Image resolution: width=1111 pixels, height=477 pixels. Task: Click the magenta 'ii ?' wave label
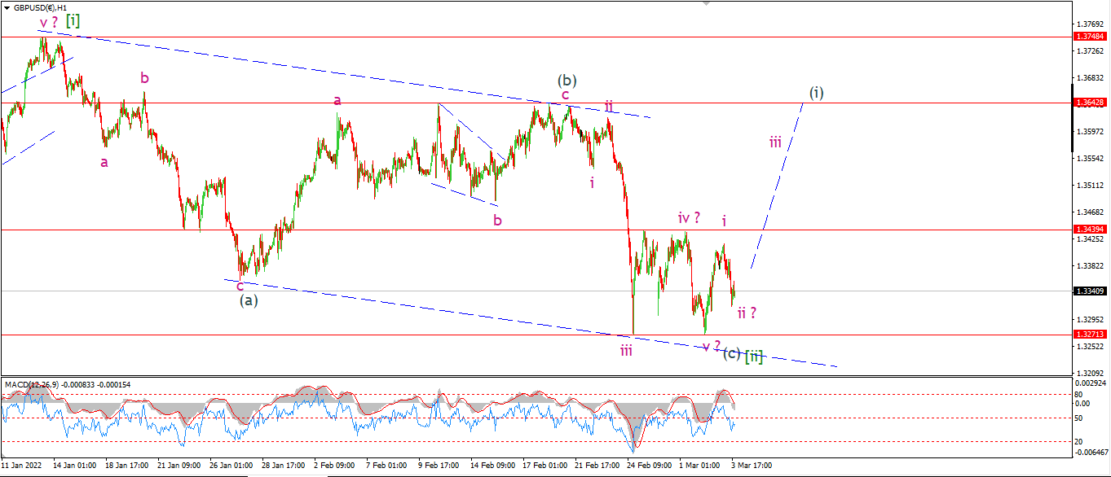[747, 312]
